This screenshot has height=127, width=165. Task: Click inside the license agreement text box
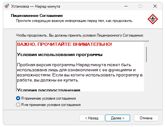click(83, 66)
